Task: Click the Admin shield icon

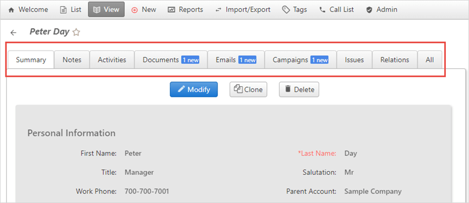Action: pos(369,10)
